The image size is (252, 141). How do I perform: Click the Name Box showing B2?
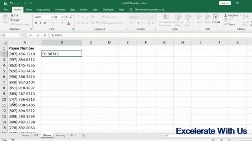9,35
